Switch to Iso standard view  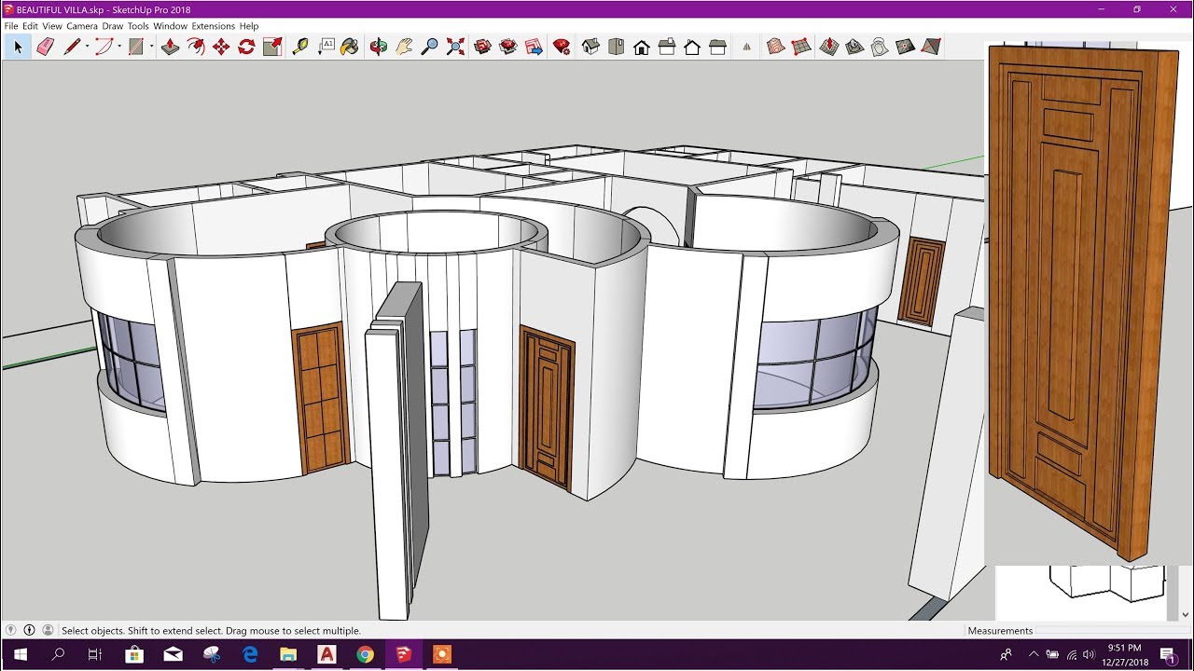point(590,47)
